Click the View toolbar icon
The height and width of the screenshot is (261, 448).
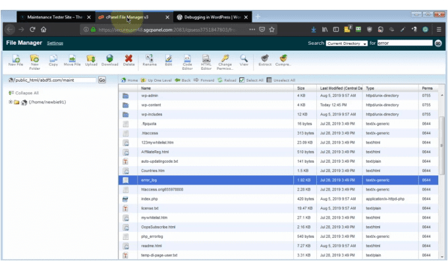(244, 61)
